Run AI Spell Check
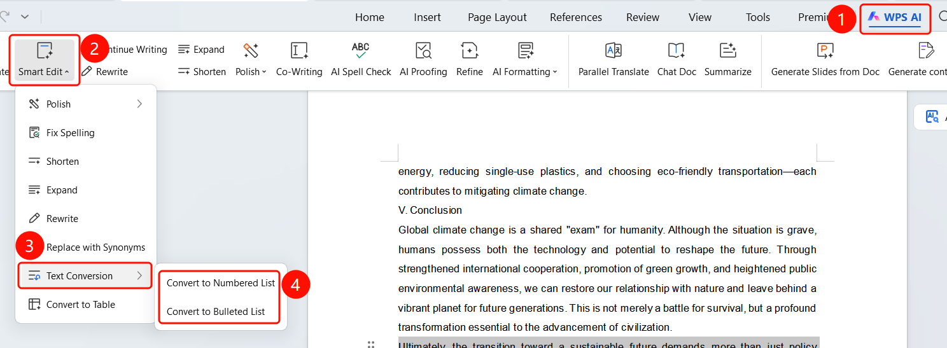This screenshot has width=947, height=348. tap(361, 60)
